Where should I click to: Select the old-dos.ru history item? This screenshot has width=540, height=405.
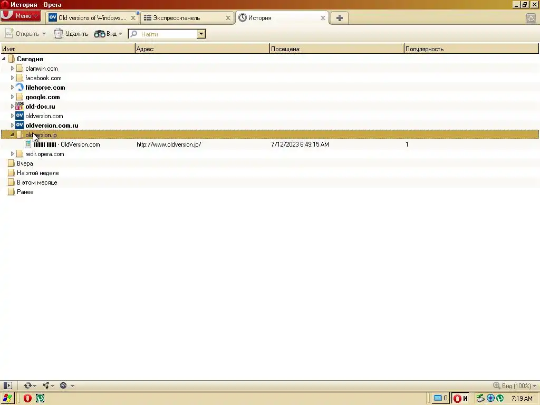(x=40, y=107)
